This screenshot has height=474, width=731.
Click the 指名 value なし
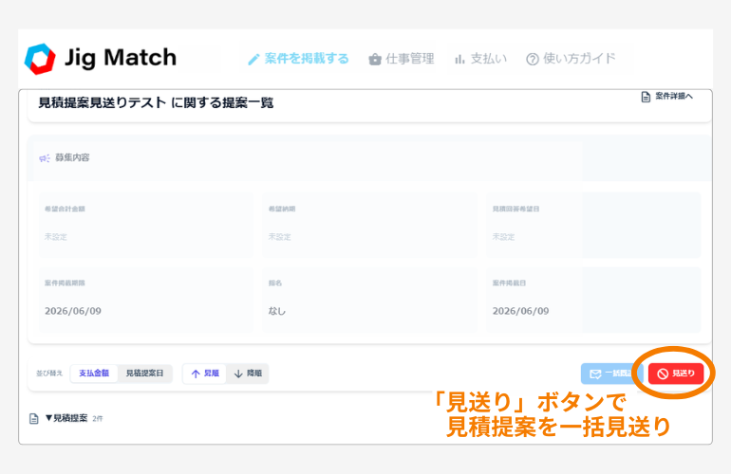click(277, 311)
